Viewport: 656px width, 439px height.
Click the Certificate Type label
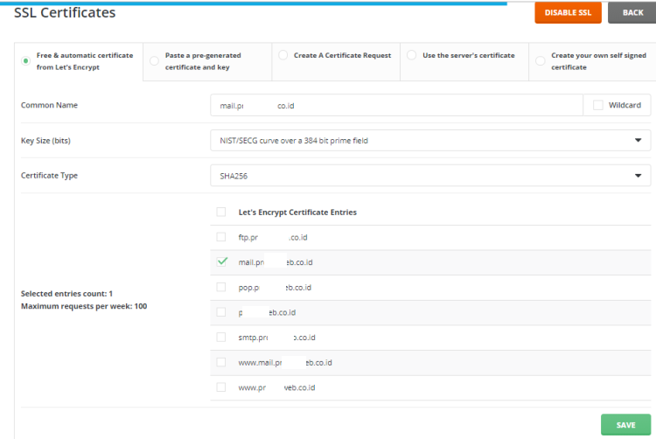coord(49,176)
